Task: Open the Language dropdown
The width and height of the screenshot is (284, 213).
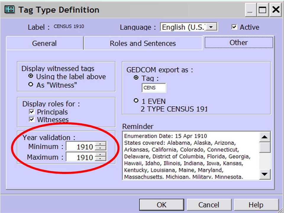Action: (211, 27)
